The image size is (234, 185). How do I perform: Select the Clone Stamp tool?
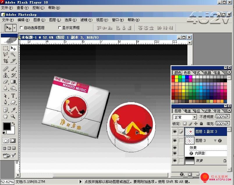[x=6, y=75]
